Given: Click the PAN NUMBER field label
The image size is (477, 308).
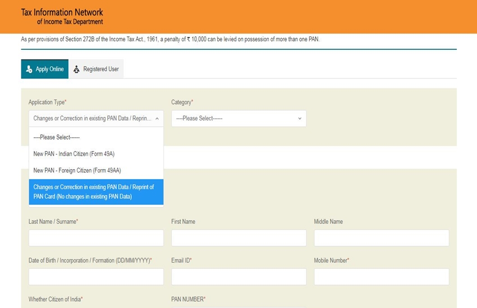Looking at the screenshot, I should coord(188,300).
